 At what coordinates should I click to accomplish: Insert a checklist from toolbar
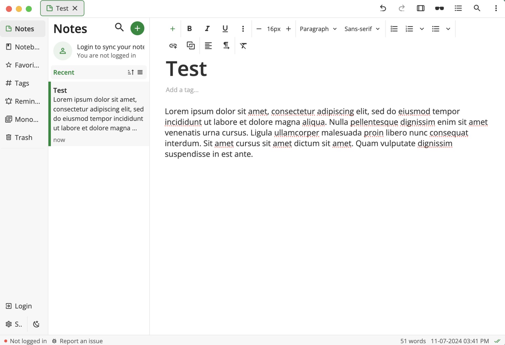click(x=394, y=29)
